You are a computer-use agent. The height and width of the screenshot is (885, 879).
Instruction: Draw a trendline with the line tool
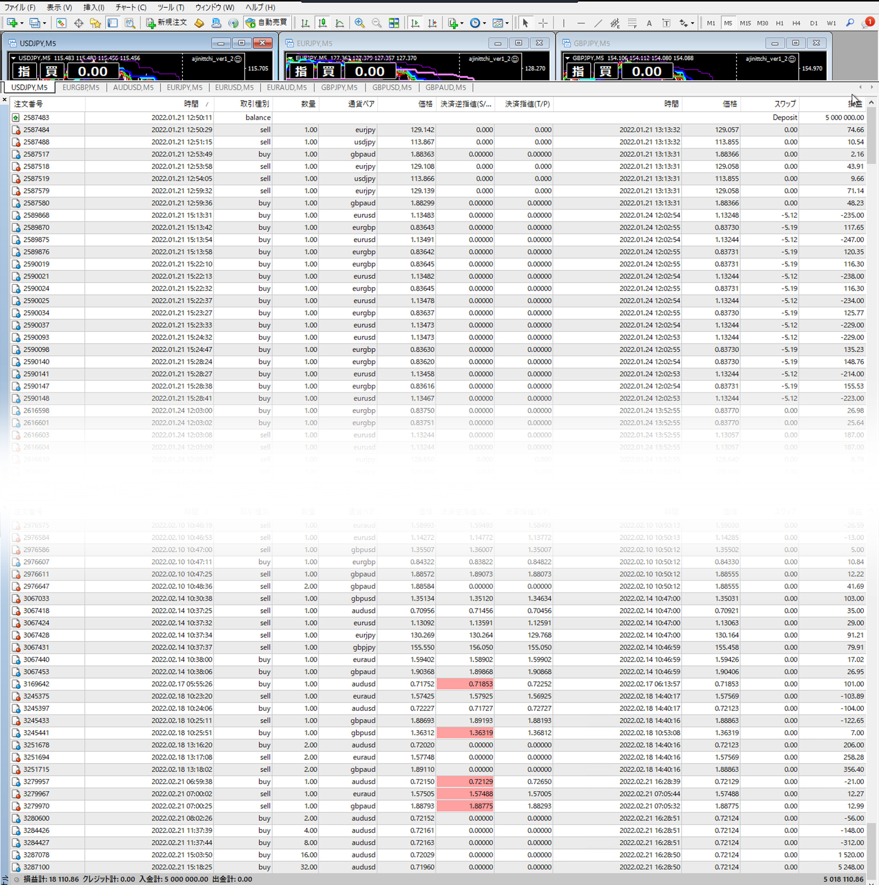point(598,23)
